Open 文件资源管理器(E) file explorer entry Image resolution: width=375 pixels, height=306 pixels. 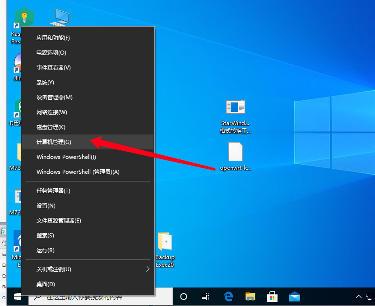88,221
